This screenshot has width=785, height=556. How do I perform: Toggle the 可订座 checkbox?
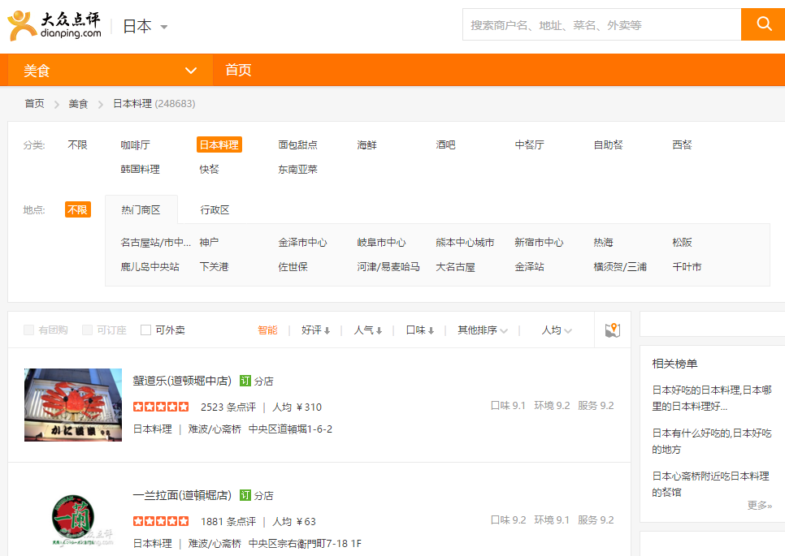(x=88, y=330)
